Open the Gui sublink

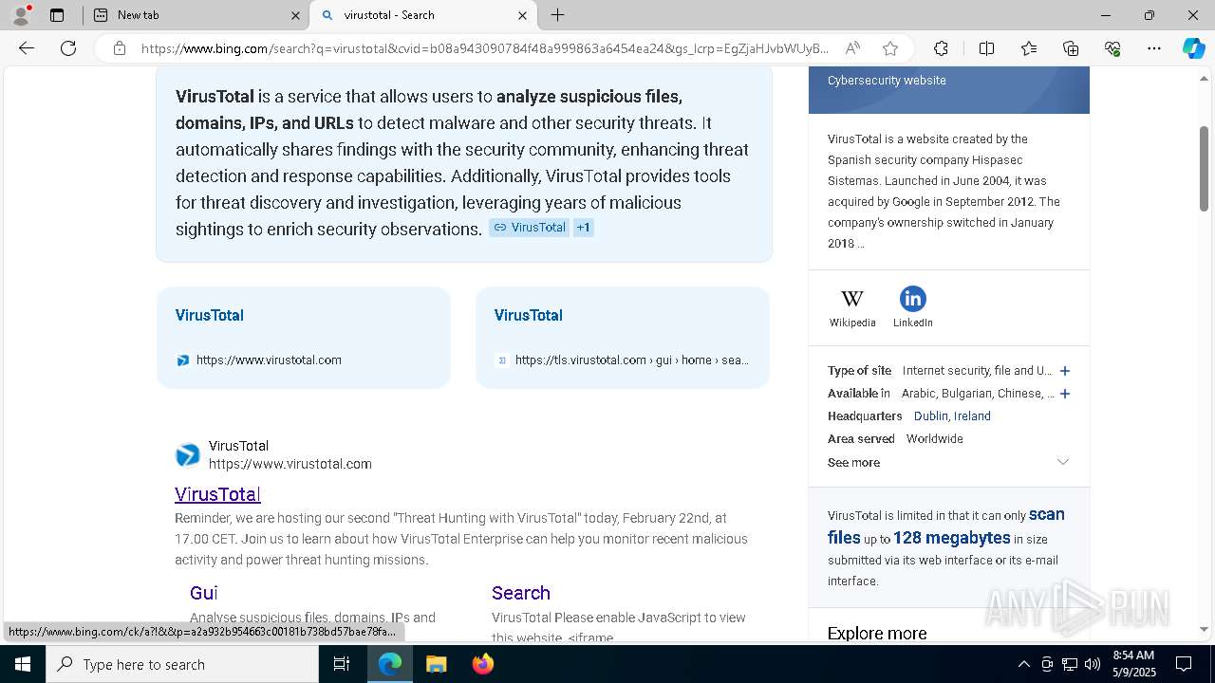[x=204, y=593]
